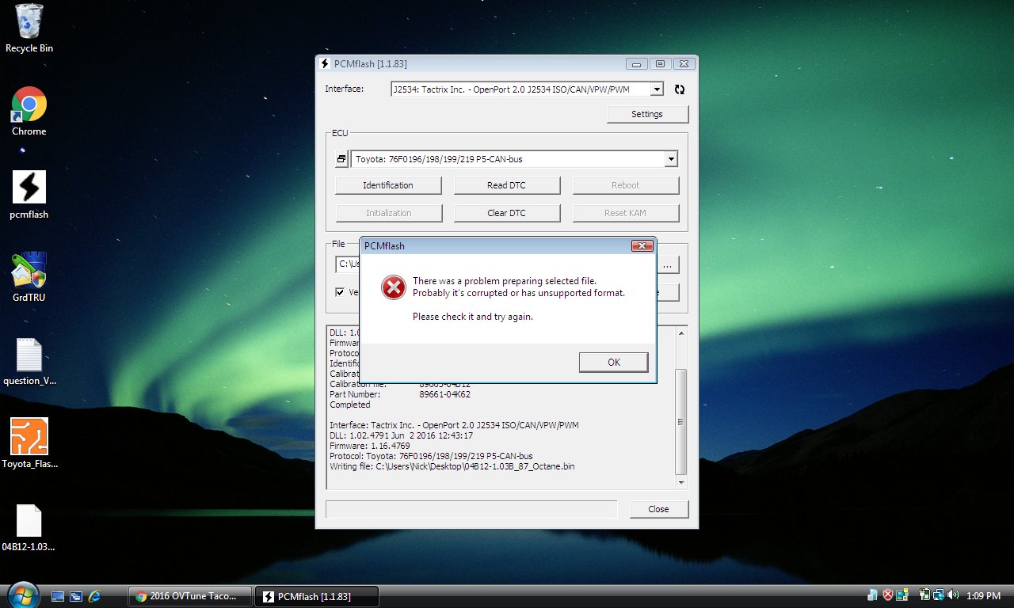Toggle the verify checkbox under File
1014x608 pixels.
(340, 292)
